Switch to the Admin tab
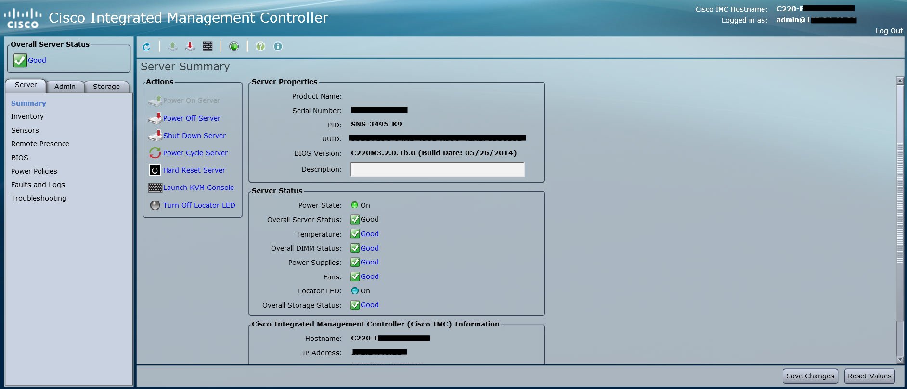 (x=65, y=87)
